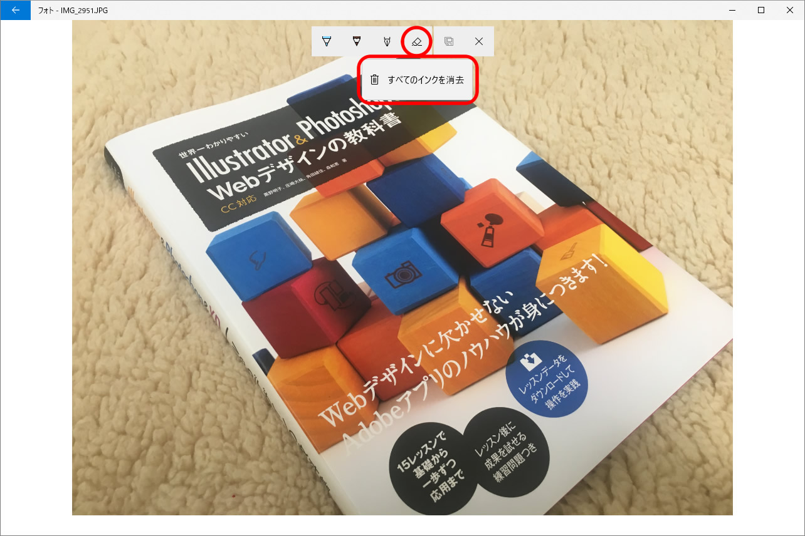Close the drawing toolbar with X

tap(479, 41)
